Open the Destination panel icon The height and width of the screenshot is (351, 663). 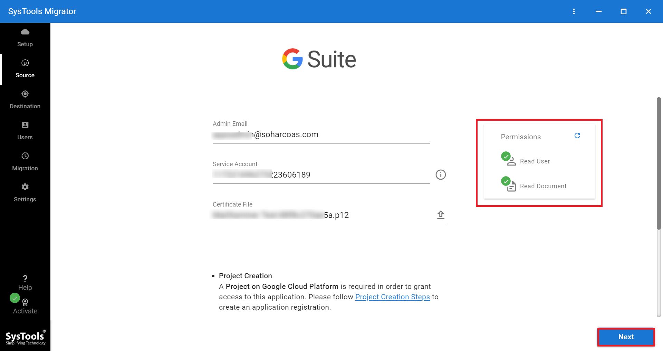tap(25, 94)
